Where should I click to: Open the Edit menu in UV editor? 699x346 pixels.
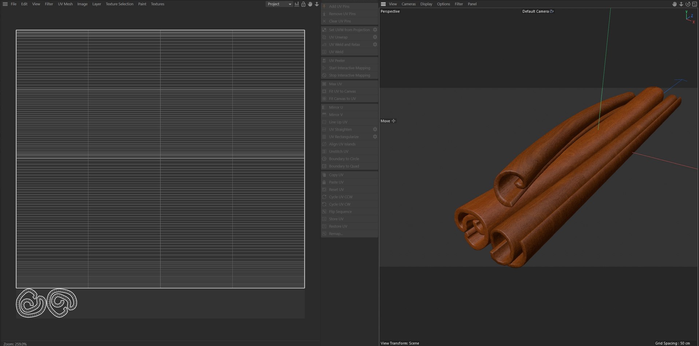pos(24,4)
